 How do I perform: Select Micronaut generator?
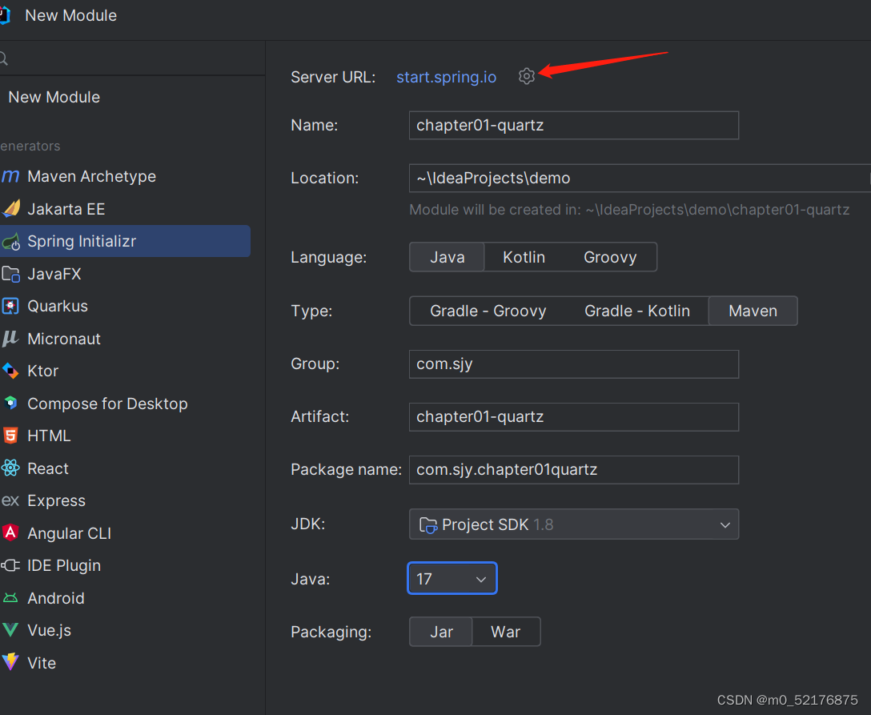click(x=125, y=339)
